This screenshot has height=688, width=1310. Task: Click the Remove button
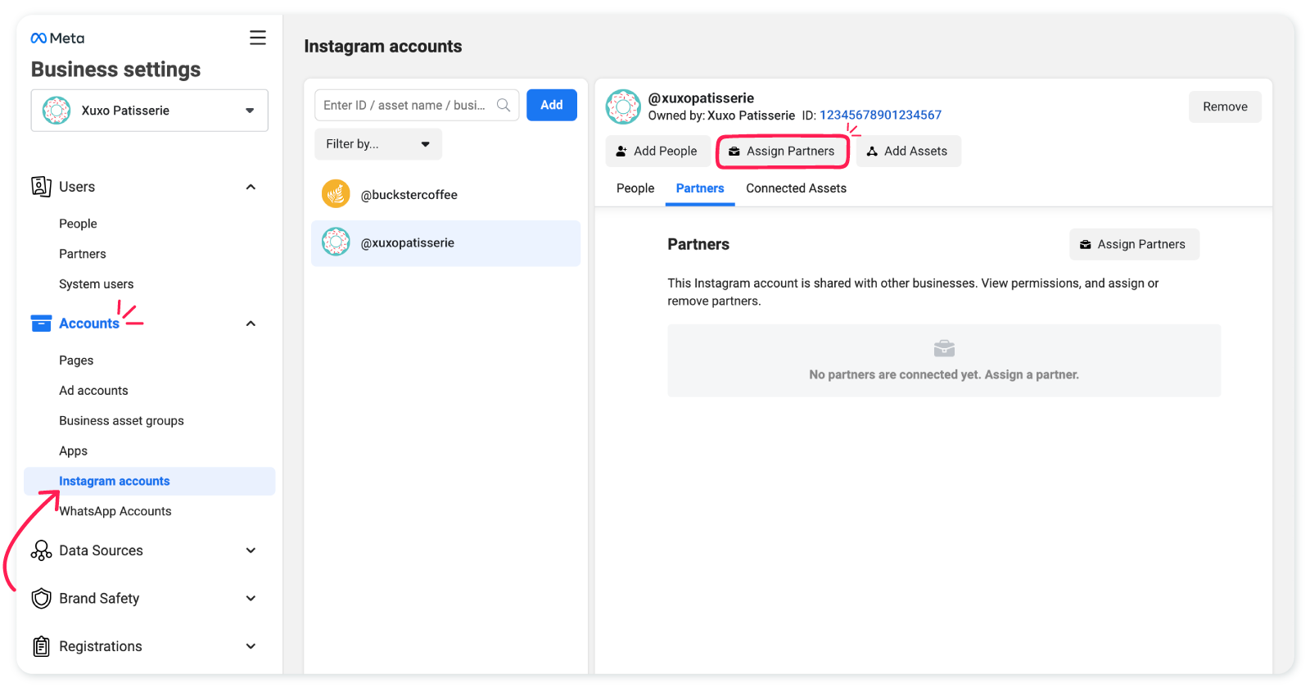click(1225, 106)
